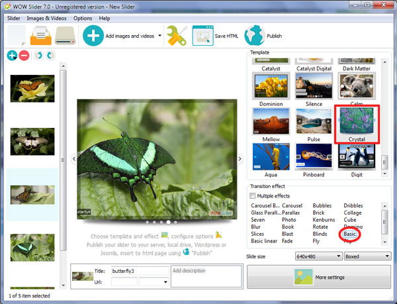The width and height of the screenshot is (397, 304).
Task: Go to next slide arrow in preview
Action: (240, 159)
